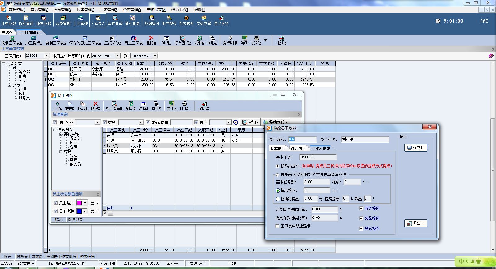Launch 数据备份 data backup
This screenshot has height=269, width=496.
pos(152,21)
